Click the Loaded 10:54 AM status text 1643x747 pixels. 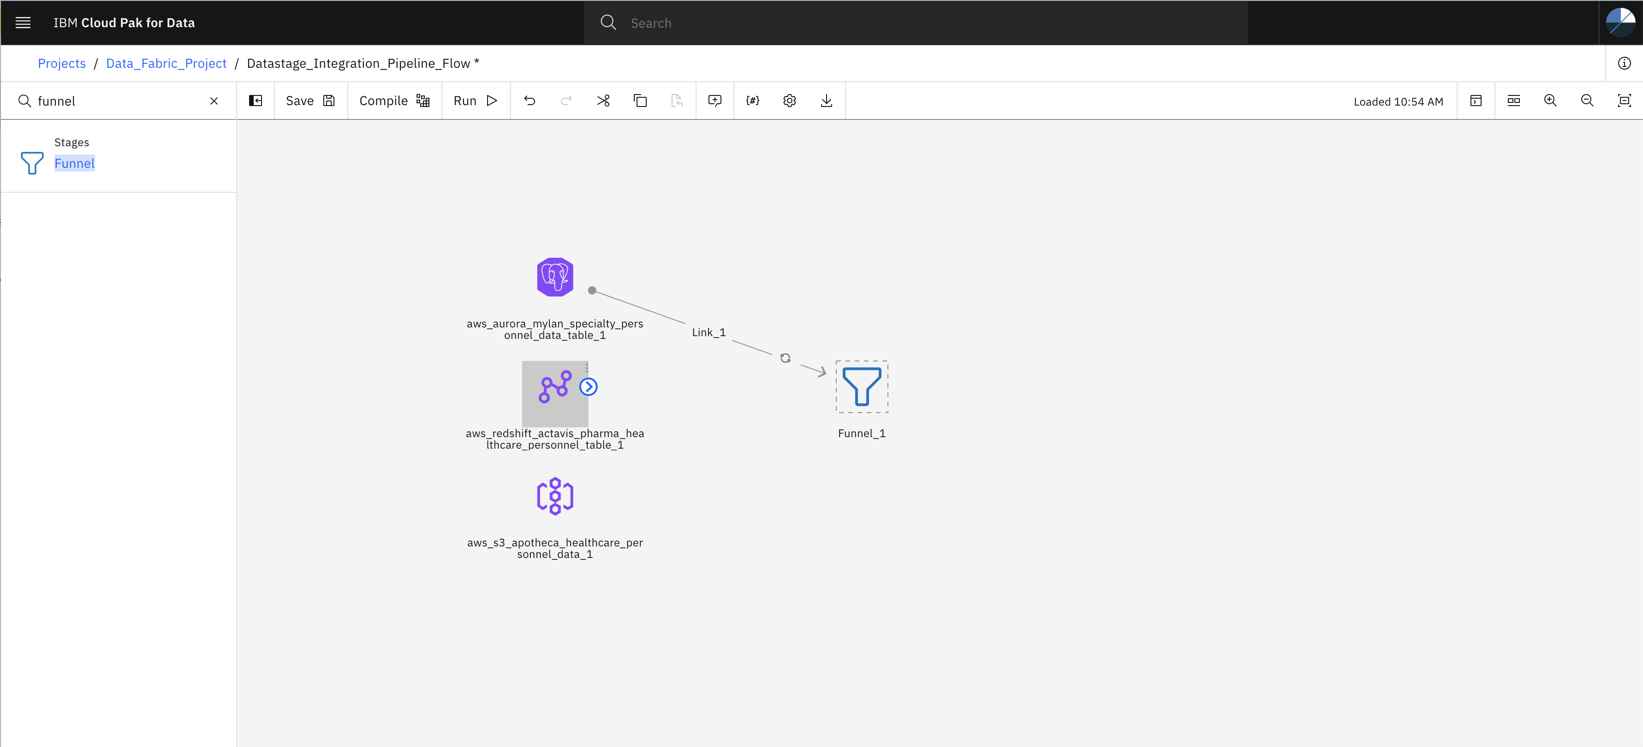tap(1398, 101)
